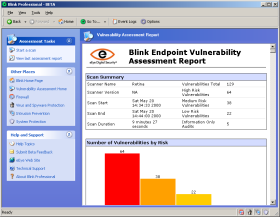Click the Scan Summary section header

point(176,77)
